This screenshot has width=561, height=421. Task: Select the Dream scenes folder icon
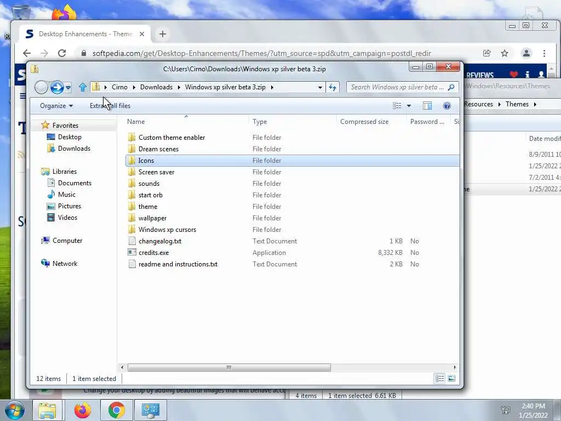131,149
